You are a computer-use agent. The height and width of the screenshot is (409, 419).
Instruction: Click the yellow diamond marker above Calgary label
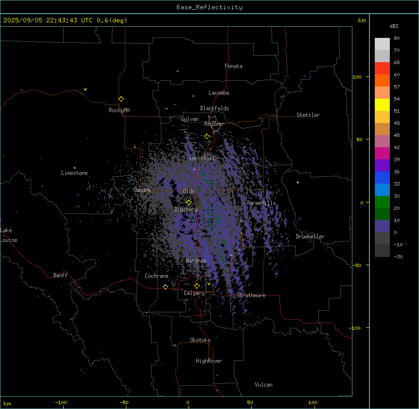[x=197, y=286]
